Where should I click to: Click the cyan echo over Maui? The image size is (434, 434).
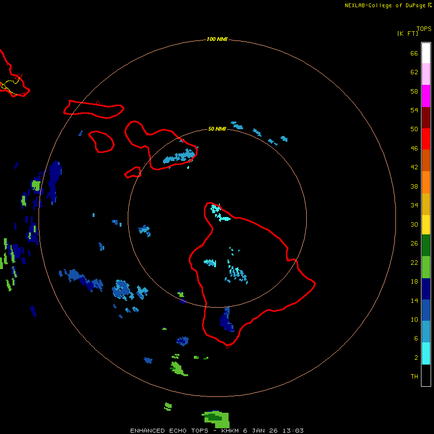pos(180,156)
